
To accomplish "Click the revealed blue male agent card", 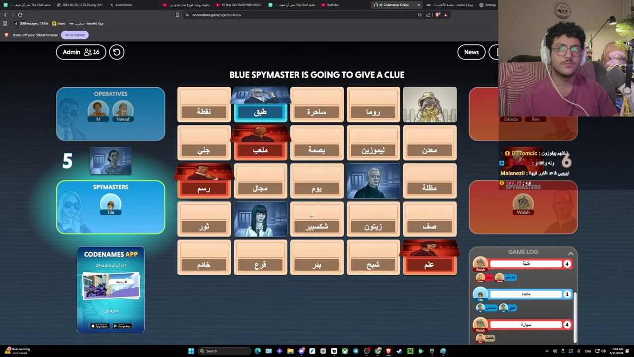I will (x=373, y=181).
